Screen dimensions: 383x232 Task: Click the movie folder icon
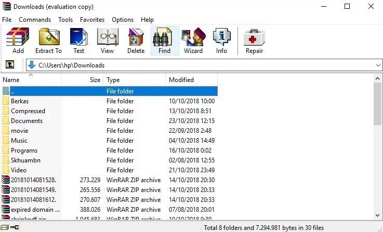[x=6, y=130]
